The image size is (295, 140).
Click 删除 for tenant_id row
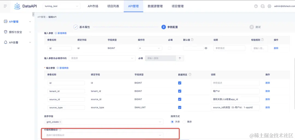pos(268,91)
